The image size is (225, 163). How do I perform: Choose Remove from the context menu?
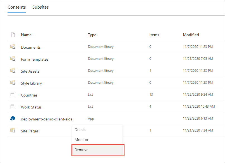point(97,150)
